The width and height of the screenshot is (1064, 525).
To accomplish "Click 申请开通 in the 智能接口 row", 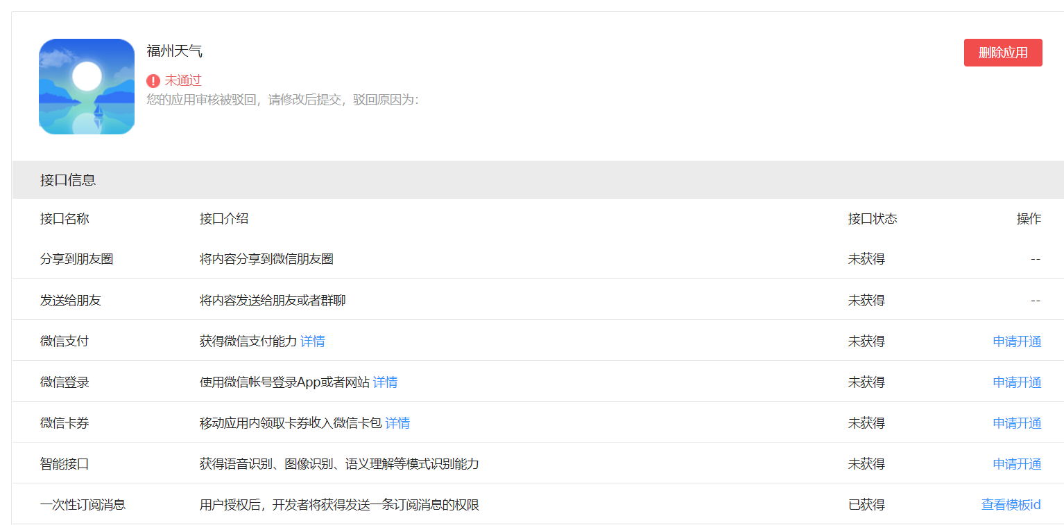I will tap(1017, 464).
